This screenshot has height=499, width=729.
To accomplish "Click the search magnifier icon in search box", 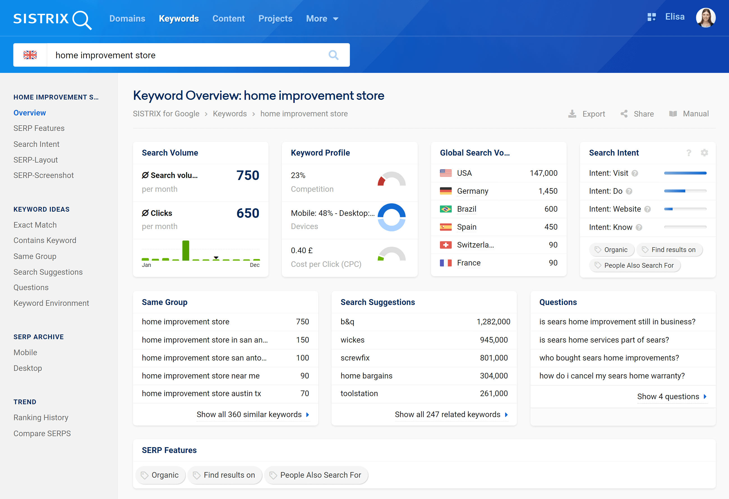I will point(333,55).
